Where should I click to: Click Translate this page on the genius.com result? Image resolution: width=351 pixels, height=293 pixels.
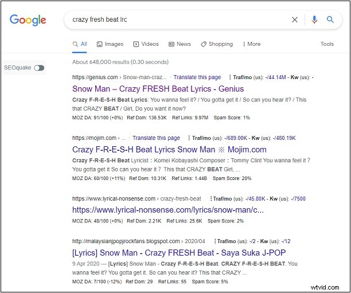197,77
